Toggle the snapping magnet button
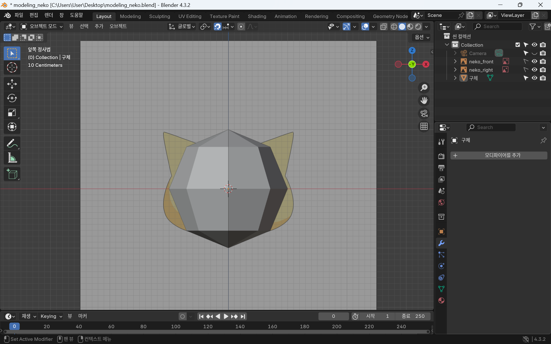Screen dimensions: 551x344 point(218,27)
